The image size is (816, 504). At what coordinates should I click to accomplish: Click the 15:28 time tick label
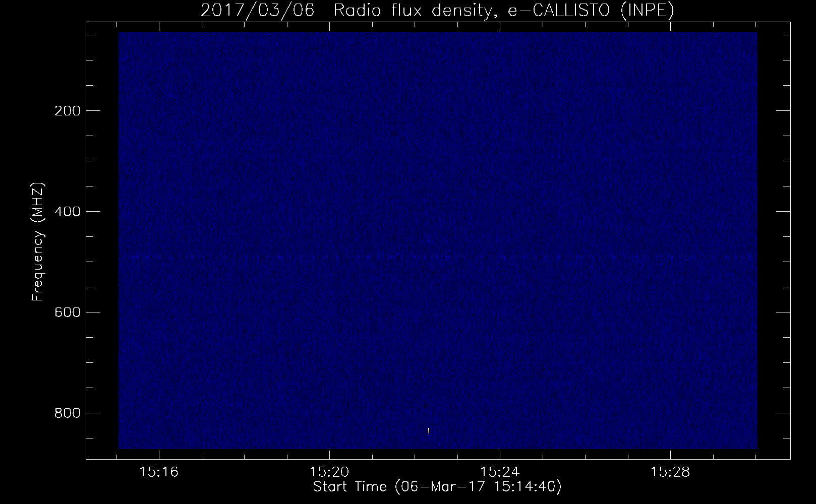tap(670, 472)
